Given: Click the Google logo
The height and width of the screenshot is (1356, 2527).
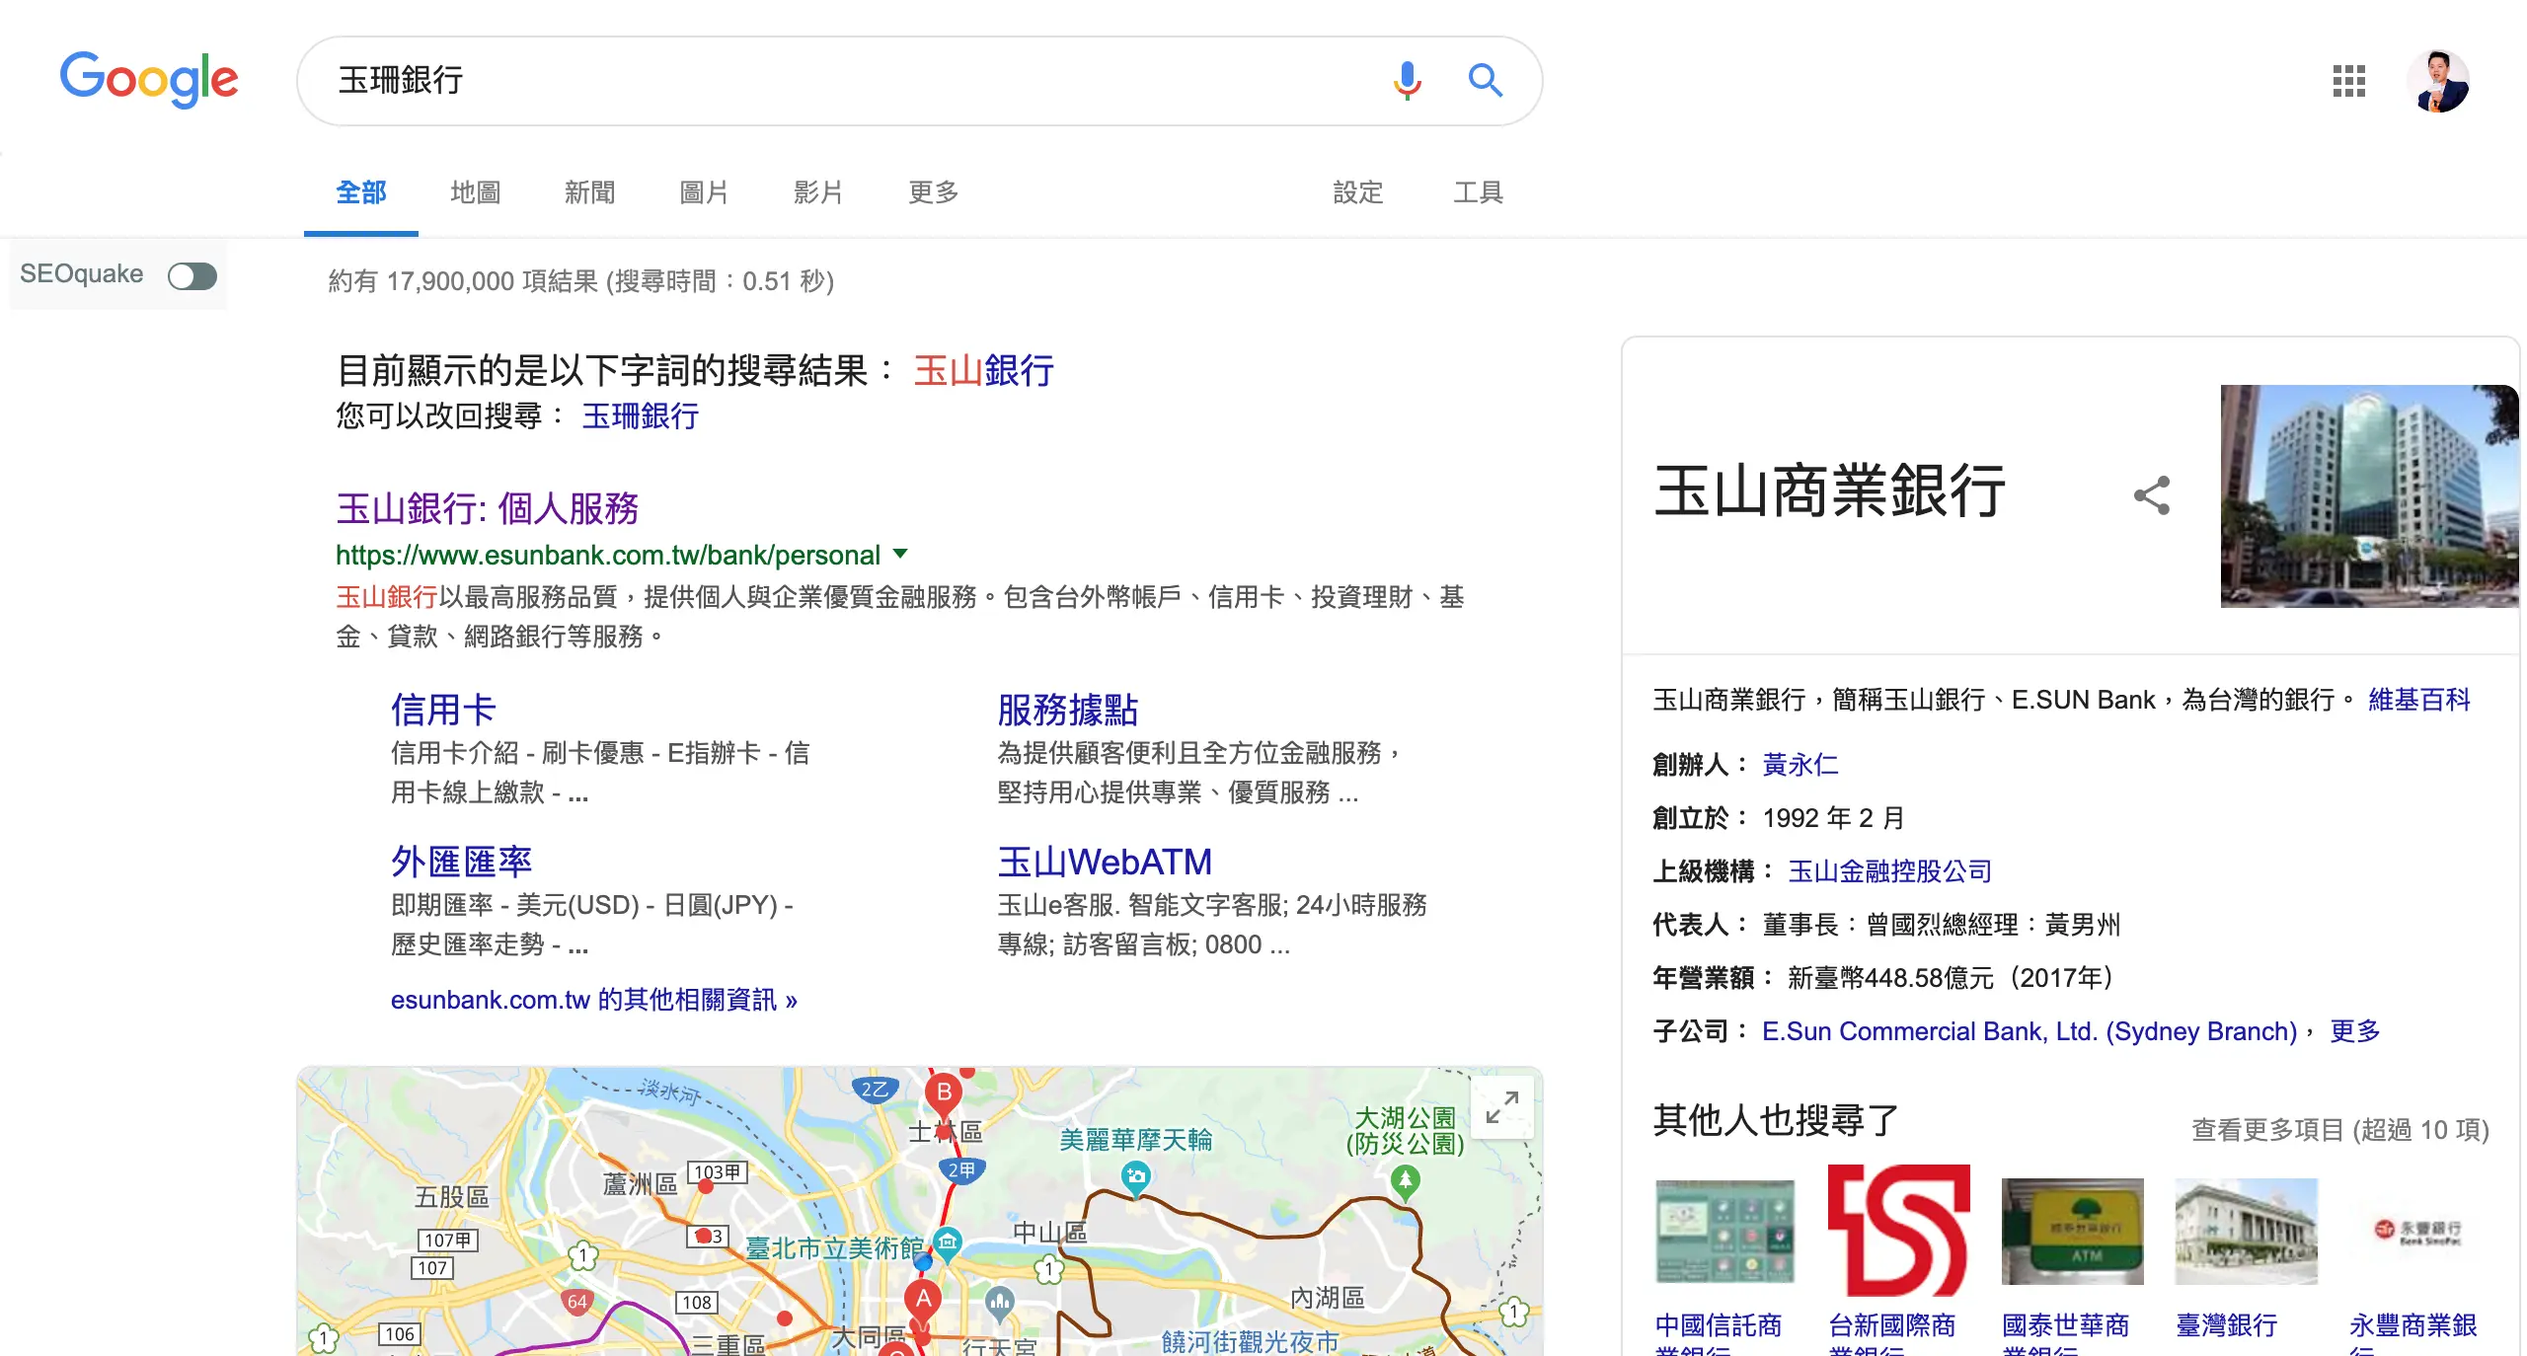Looking at the screenshot, I should tap(149, 79).
